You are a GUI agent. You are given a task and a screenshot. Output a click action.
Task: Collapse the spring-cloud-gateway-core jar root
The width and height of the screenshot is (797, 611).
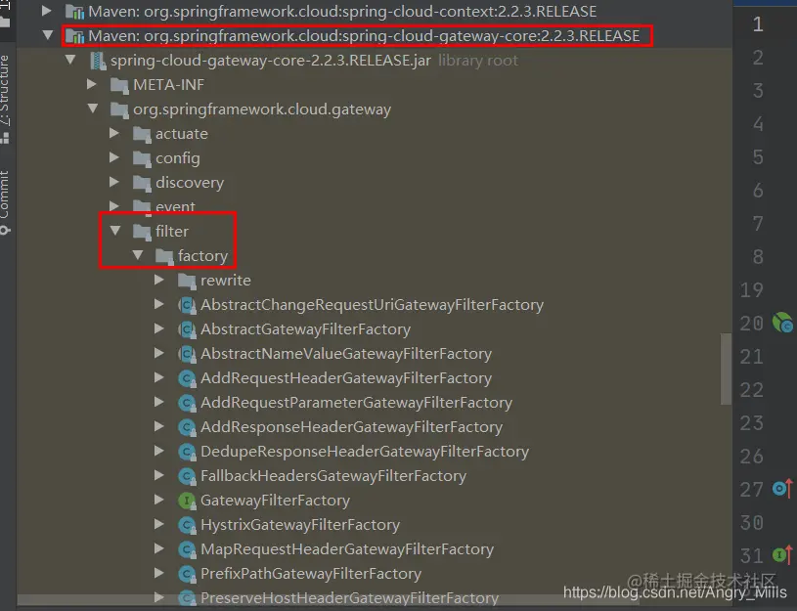click(70, 60)
